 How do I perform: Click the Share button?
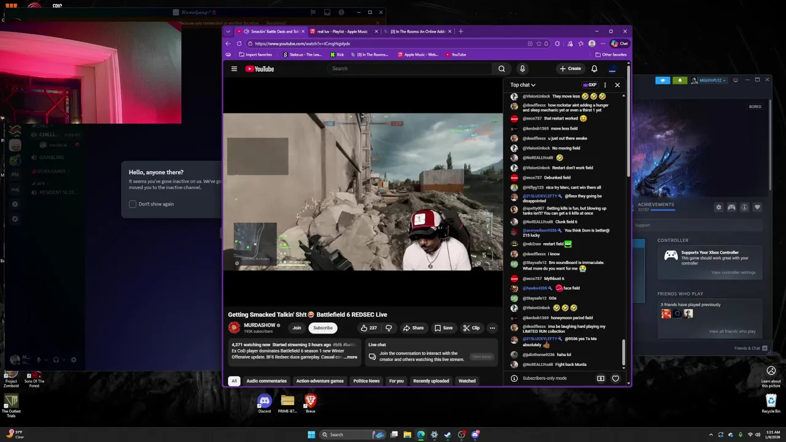click(413, 328)
